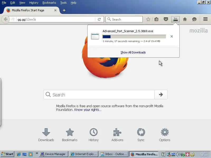Click the mozilla wordmark link

[199, 31]
